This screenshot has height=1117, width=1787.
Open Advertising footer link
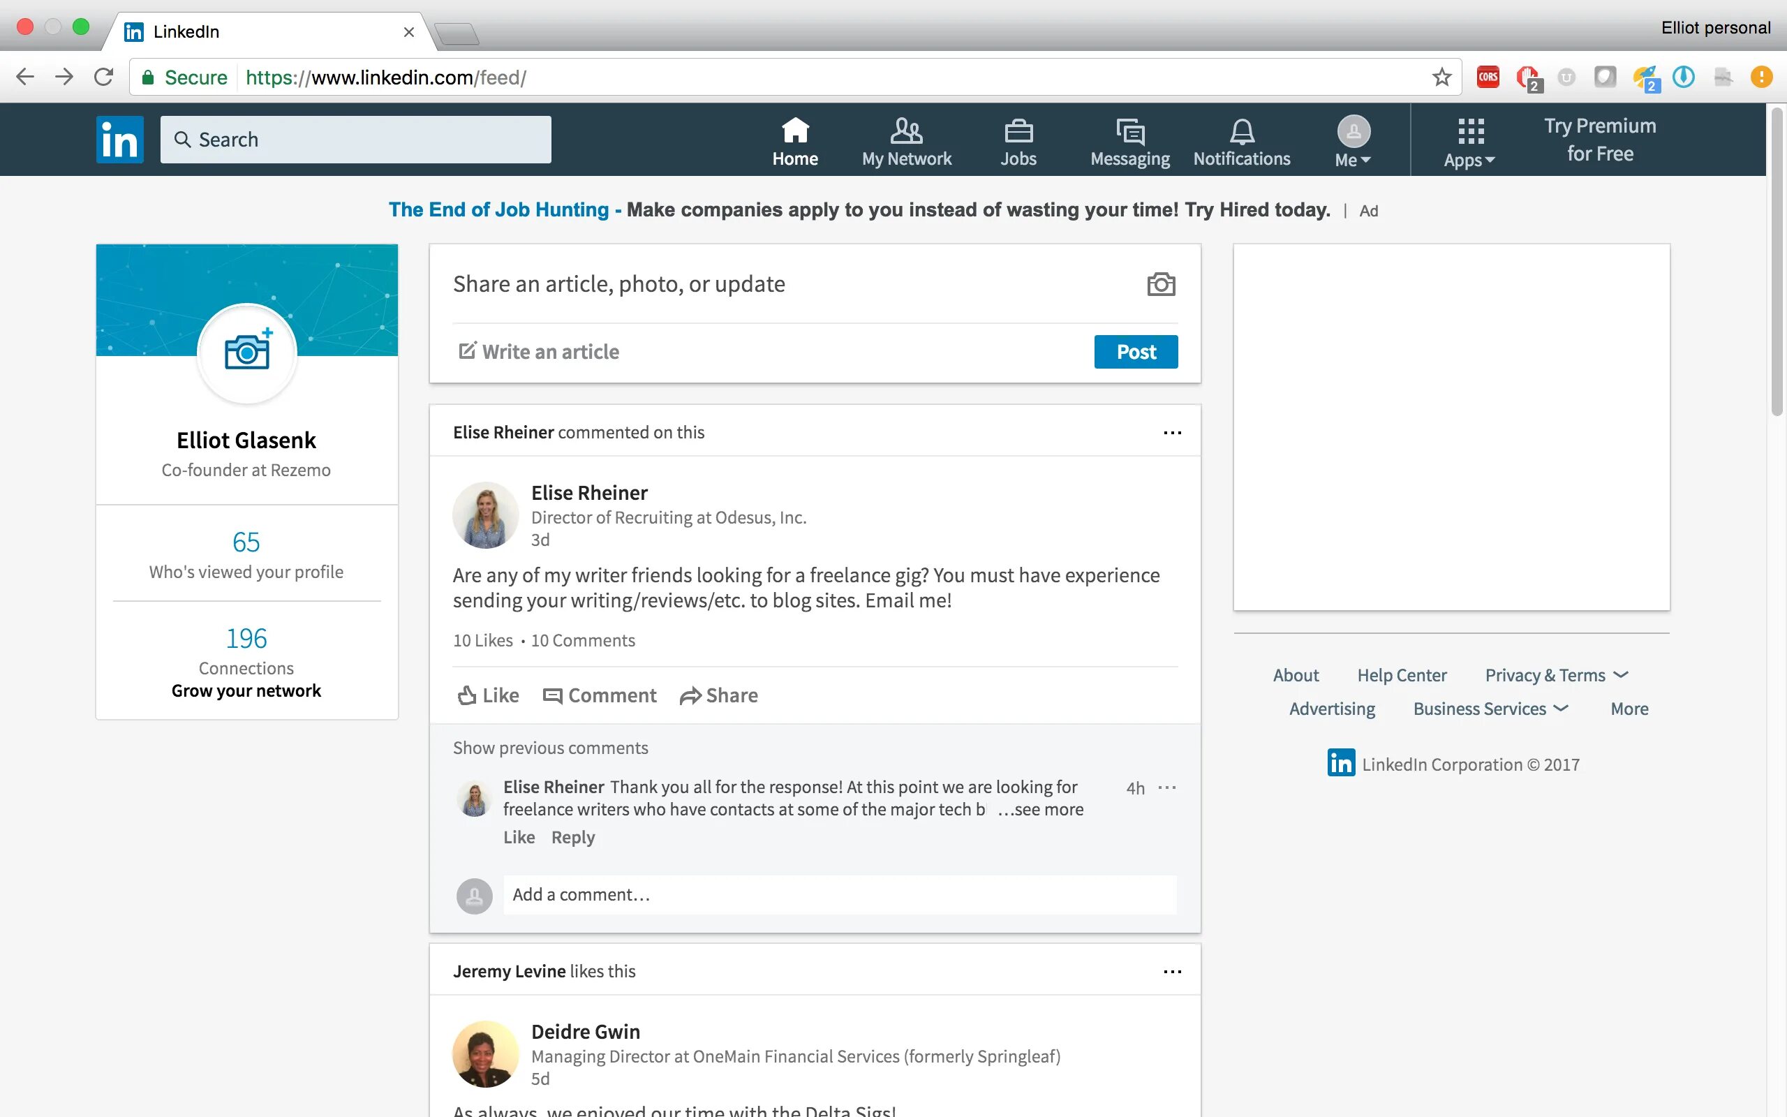coord(1331,709)
